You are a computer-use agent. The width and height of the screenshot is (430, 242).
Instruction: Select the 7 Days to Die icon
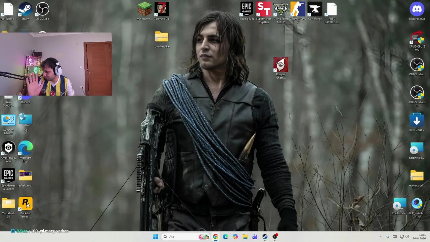(162, 11)
